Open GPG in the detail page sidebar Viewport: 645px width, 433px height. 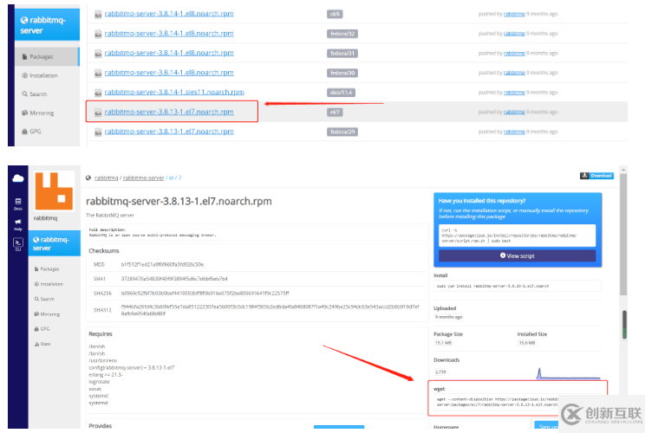pos(42,329)
